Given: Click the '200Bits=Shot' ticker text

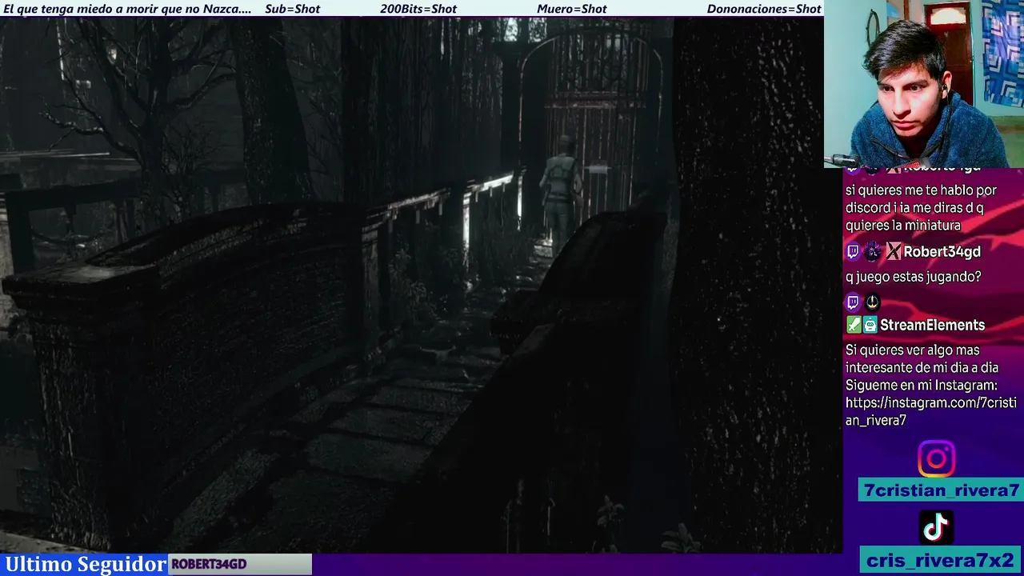Looking at the screenshot, I should tap(418, 9).
